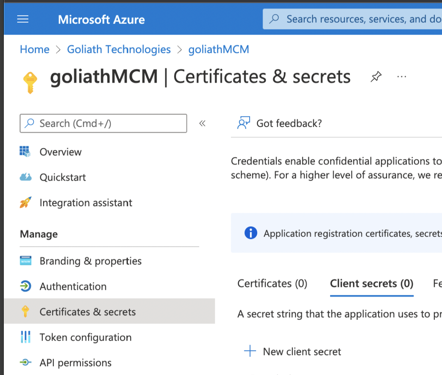
Task: Click the Branding & properties icon
Action: point(25,261)
